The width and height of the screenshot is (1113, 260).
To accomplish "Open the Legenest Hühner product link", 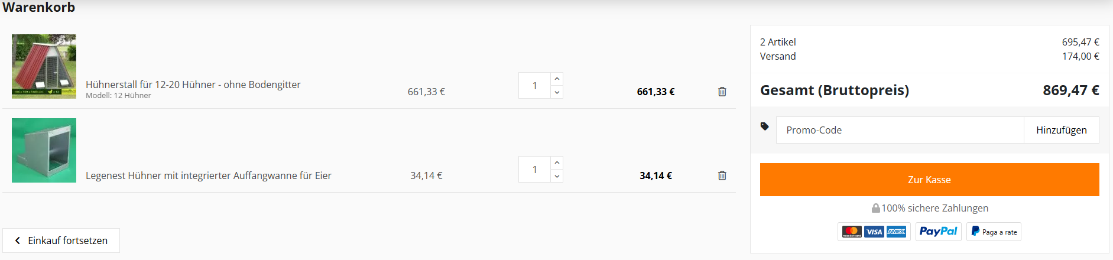I will [208, 175].
